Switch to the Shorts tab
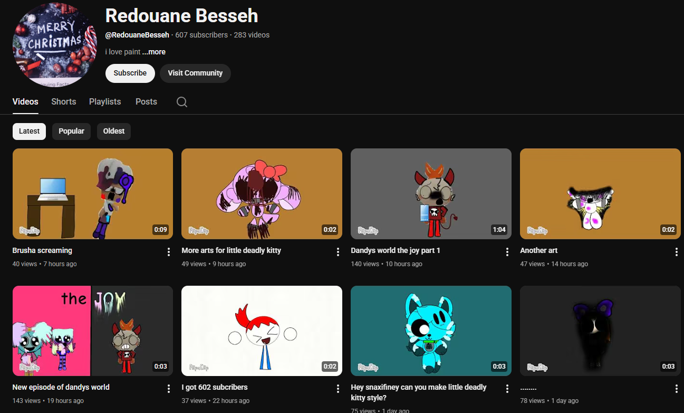Screen dimensions: 684x413 click(64, 101)
